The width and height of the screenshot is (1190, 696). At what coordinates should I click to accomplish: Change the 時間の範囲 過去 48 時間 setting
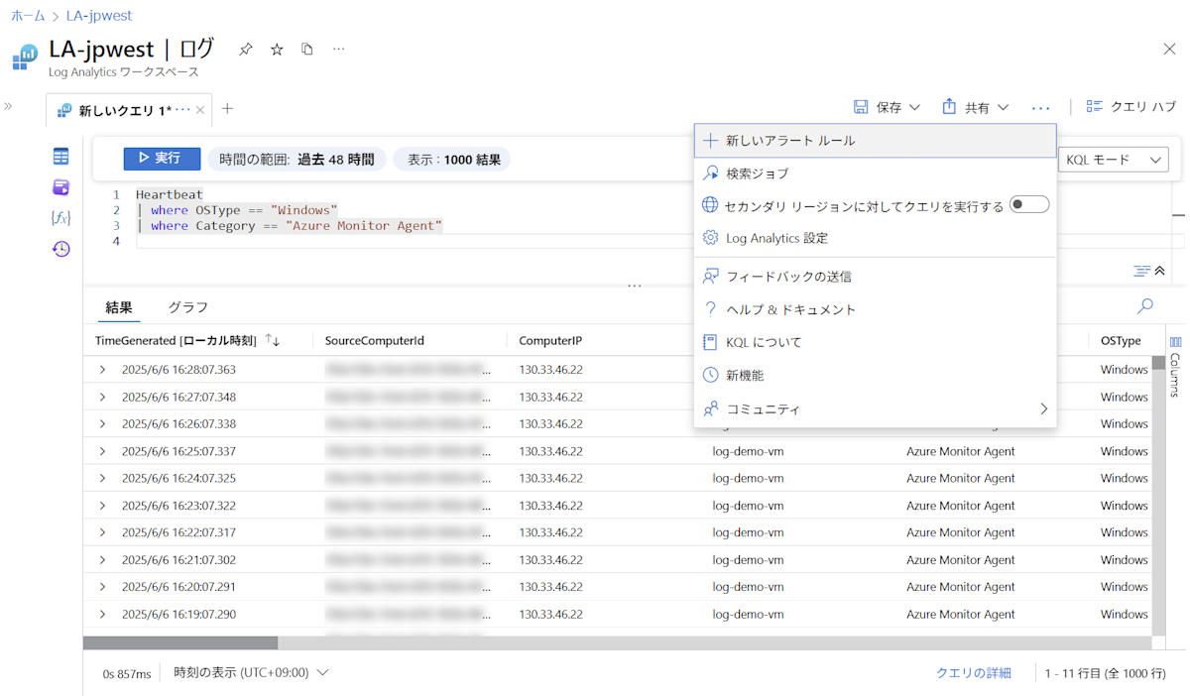(x=297, y=159)
